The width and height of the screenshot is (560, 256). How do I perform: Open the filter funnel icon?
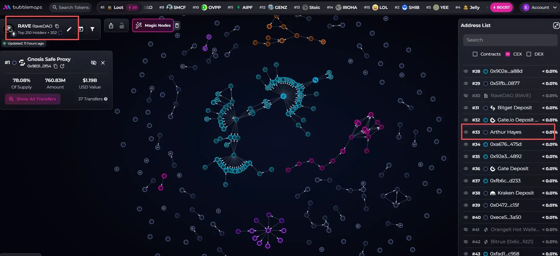click(92, 29)
